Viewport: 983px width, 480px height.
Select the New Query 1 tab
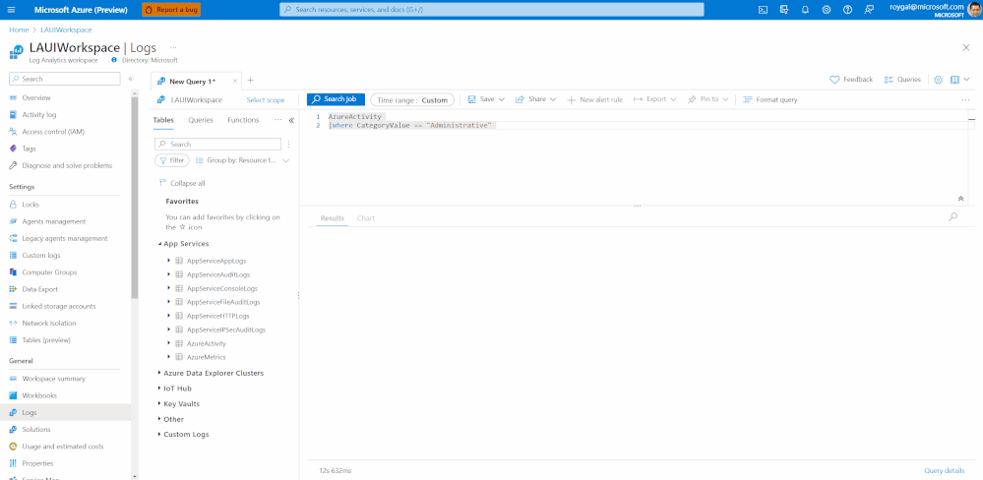(192, 81)
